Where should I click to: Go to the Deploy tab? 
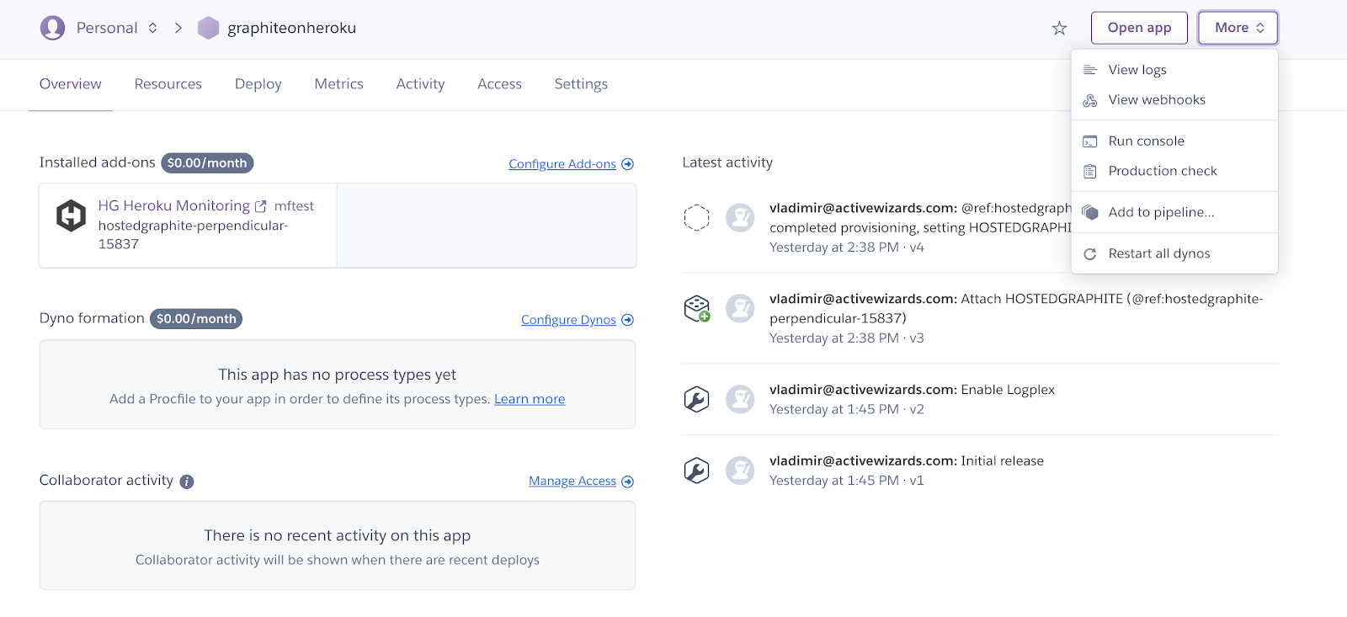click(x=258, y=84)
